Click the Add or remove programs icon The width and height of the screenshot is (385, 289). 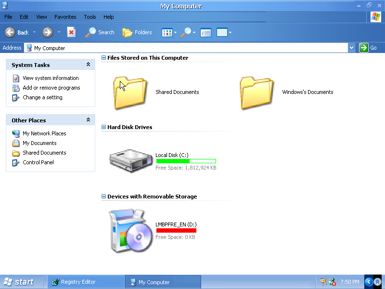pos(16,88)
